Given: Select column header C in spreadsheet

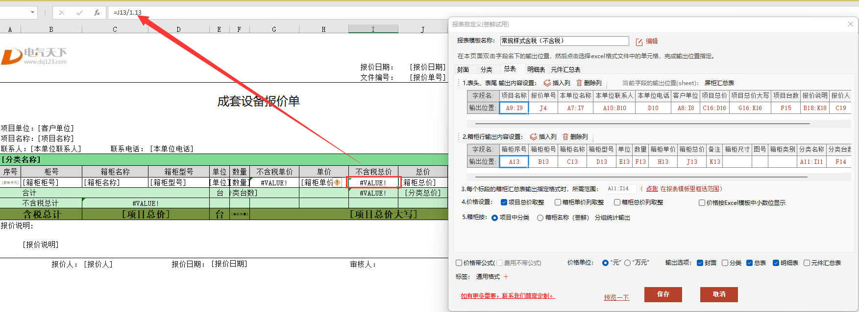Looking at the screenshot, I should click(x=115, y=29).
